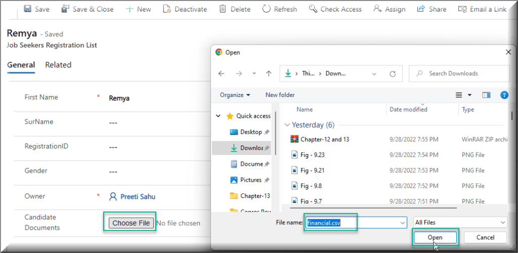Image resolution: width=518 pixels, height=253 pixels.
Task: Go forward in Open dialog
Action: 239,74
